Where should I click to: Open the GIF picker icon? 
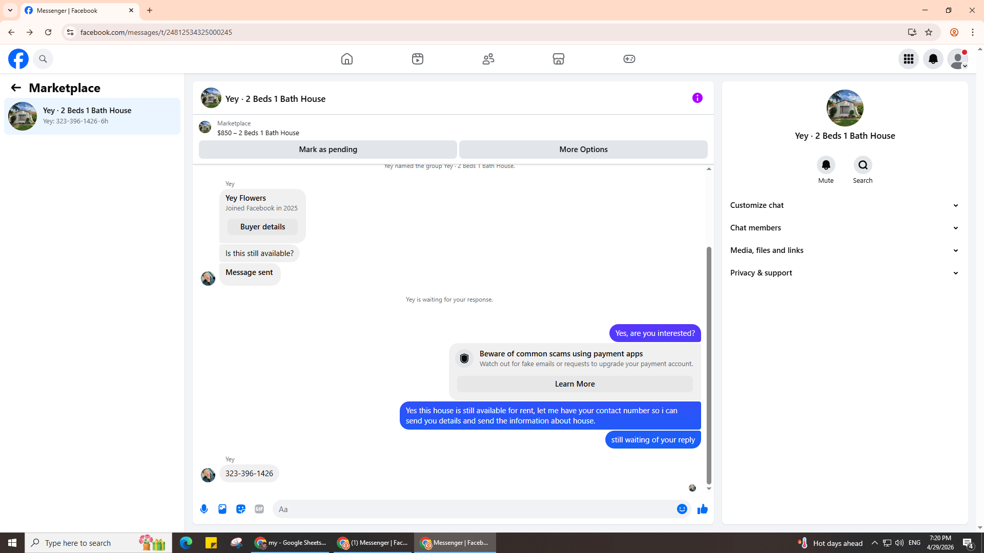(x=259, y=509)
